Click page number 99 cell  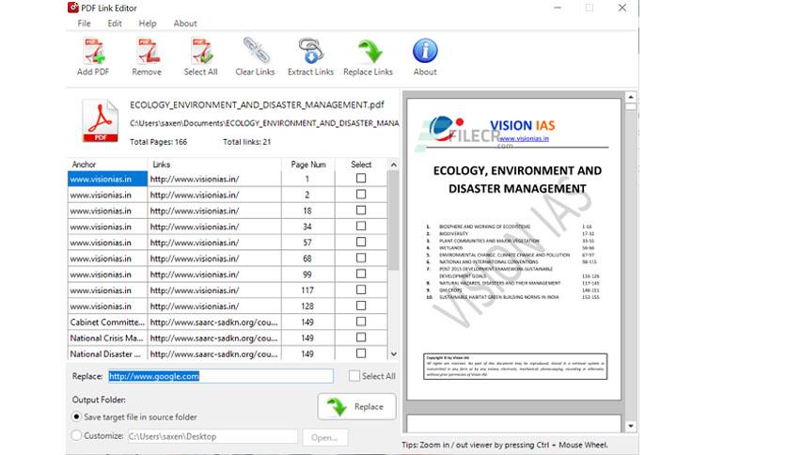(307, 275)
